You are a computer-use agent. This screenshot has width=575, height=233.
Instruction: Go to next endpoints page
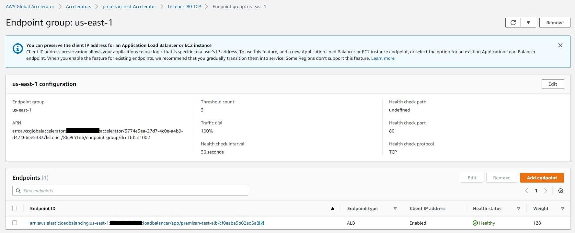(x=546, y=191)
